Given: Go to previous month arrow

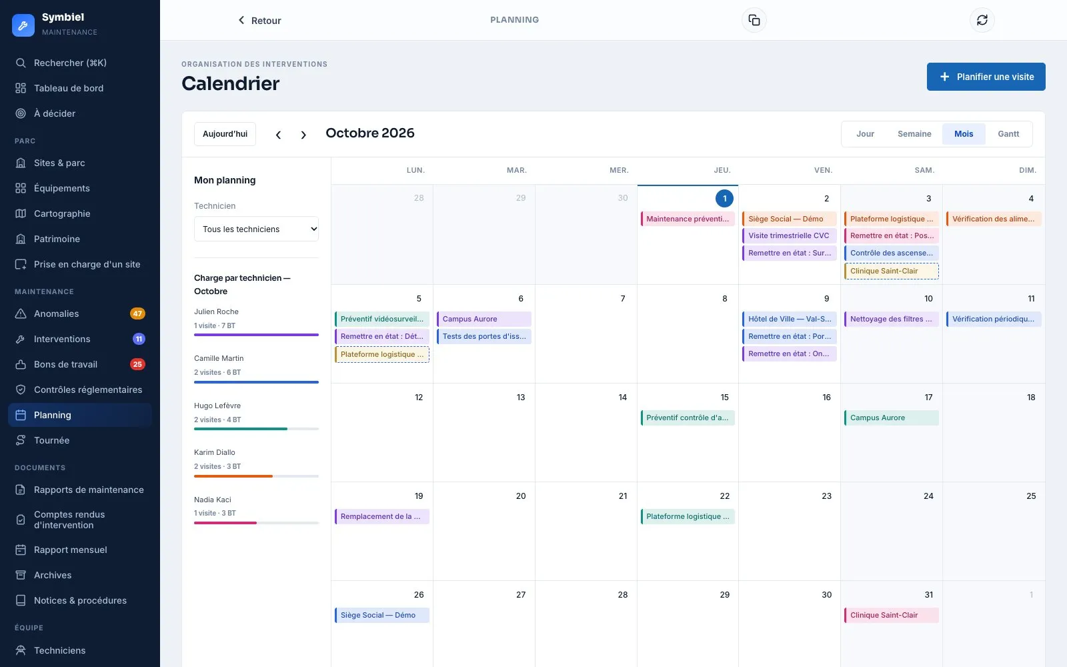Looking at the screenshot, I should coord(278,135).
